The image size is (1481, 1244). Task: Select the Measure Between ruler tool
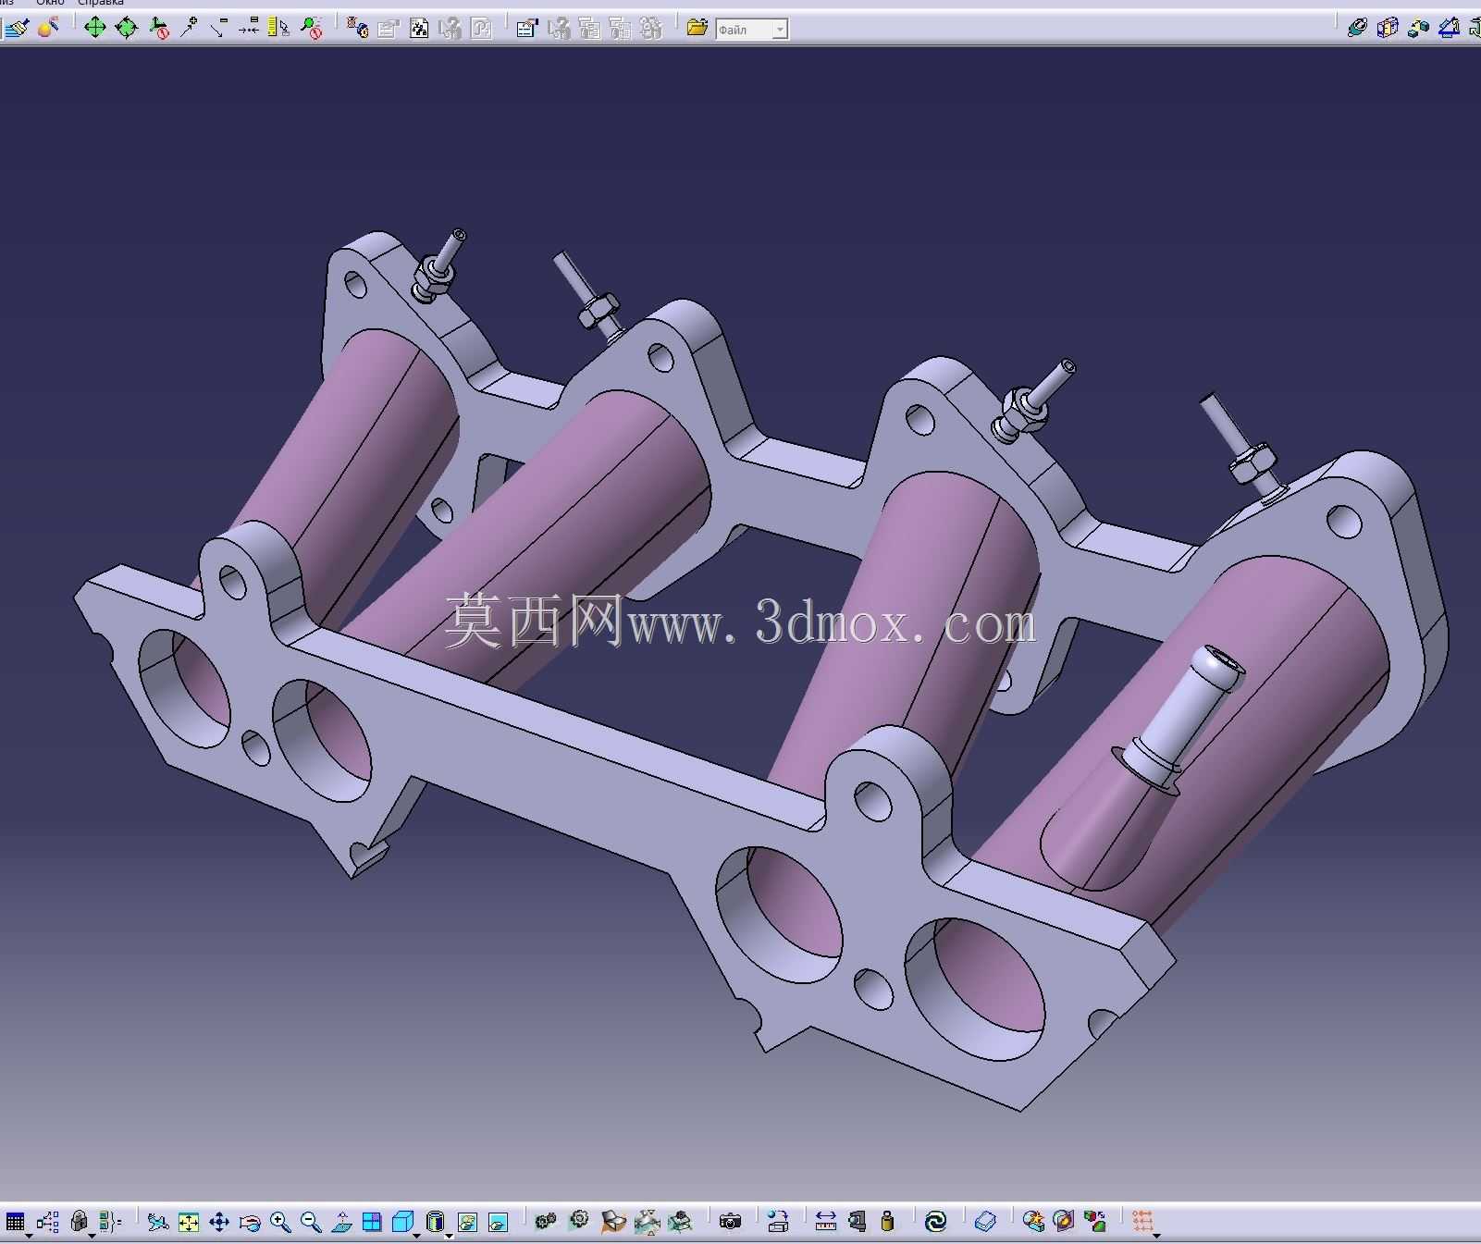[826, 1222]
